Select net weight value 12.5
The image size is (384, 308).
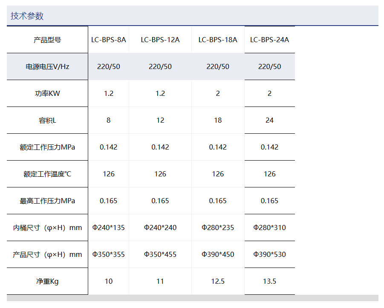tap(218, 281)
